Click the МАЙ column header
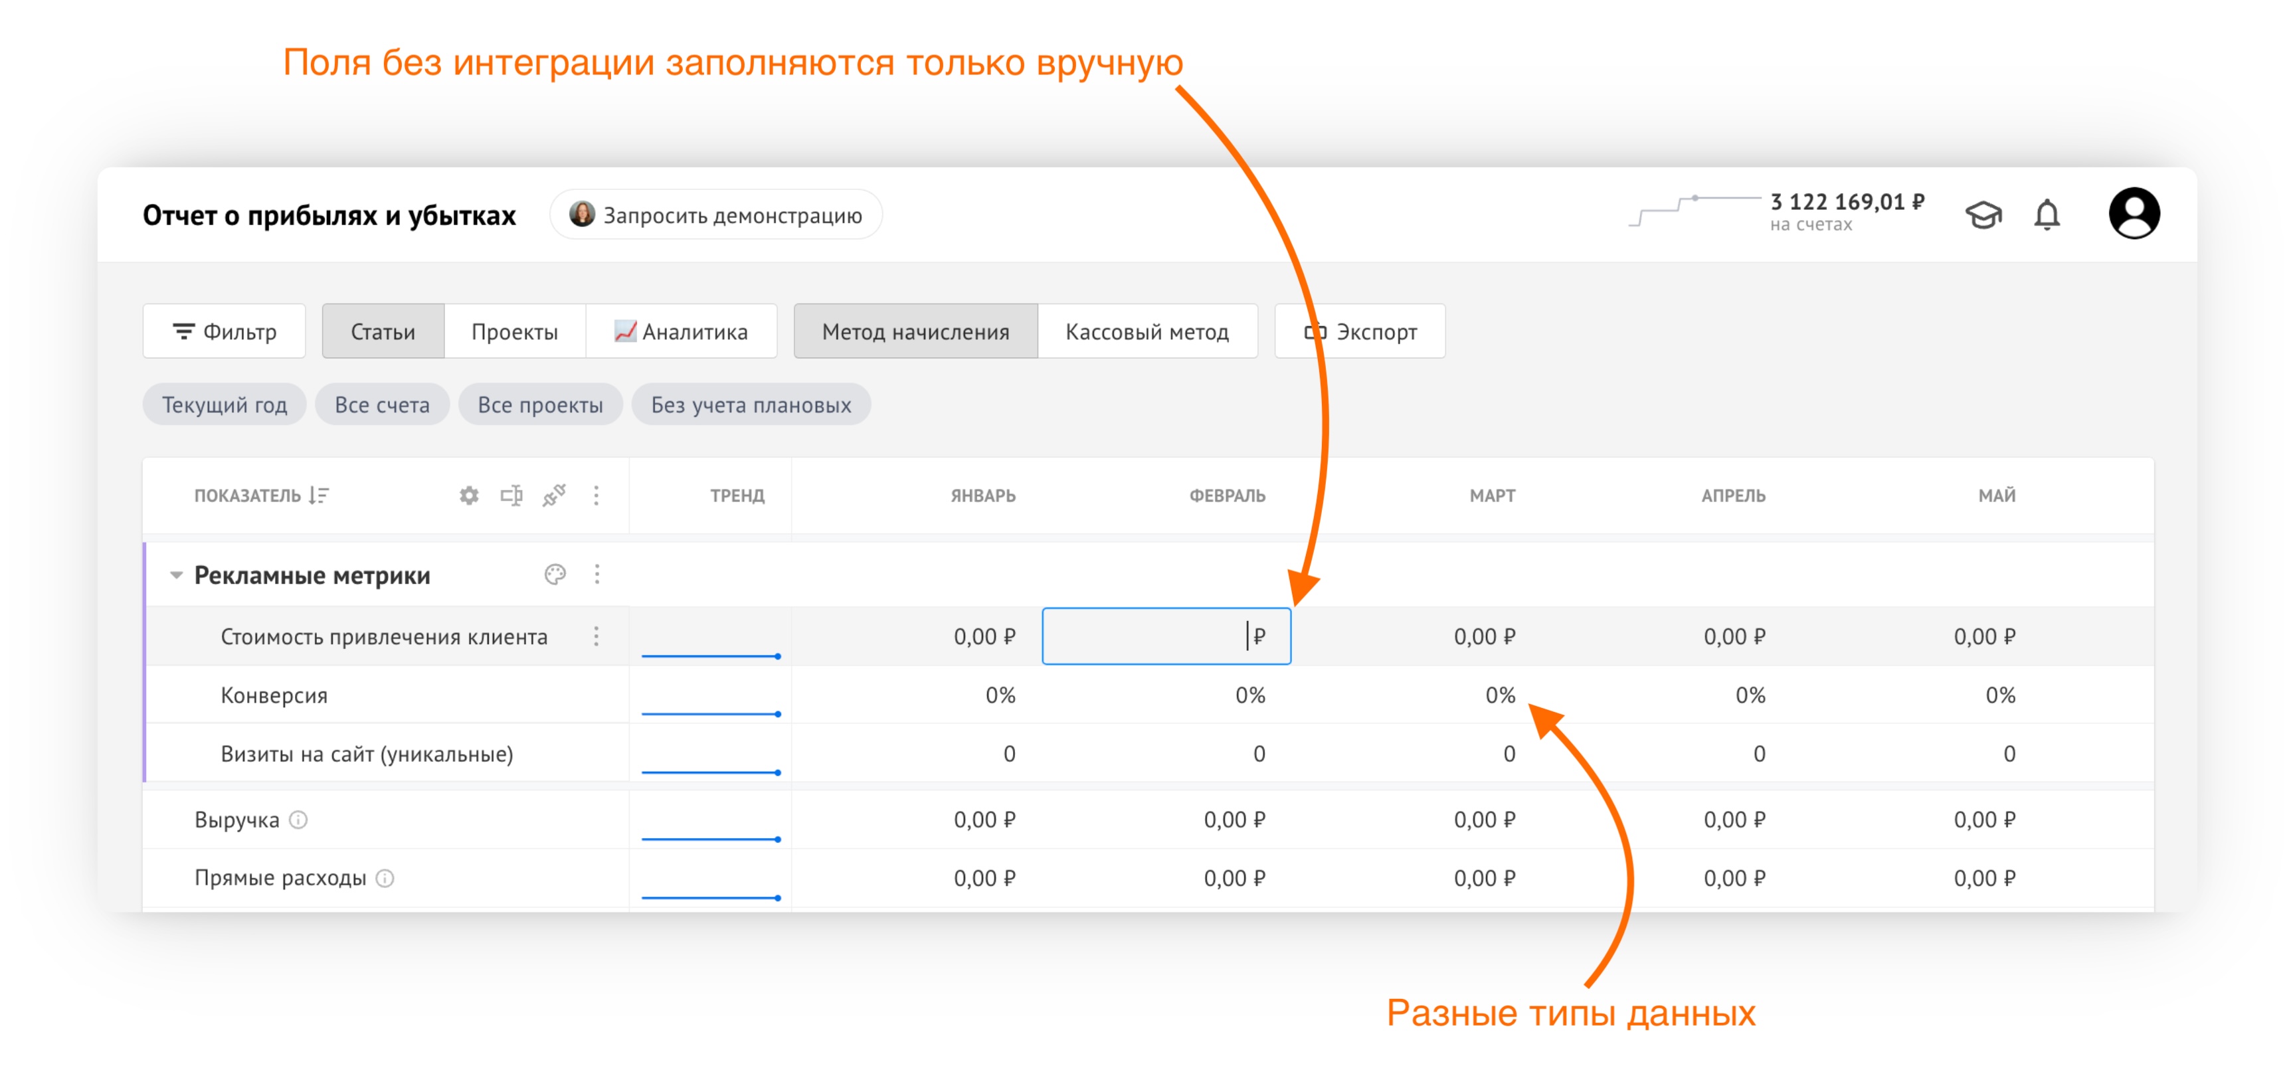This screenshot has height=1066, width=2295. (1997, 495)
